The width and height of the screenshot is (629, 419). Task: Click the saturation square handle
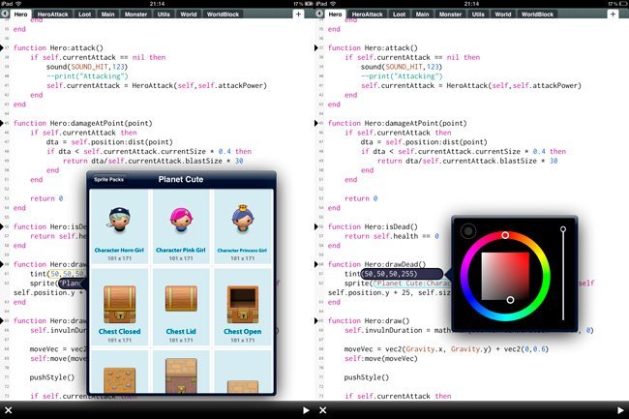coord(510,300)
